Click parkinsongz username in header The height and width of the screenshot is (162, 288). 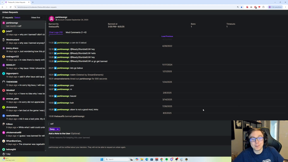point(61,17)
